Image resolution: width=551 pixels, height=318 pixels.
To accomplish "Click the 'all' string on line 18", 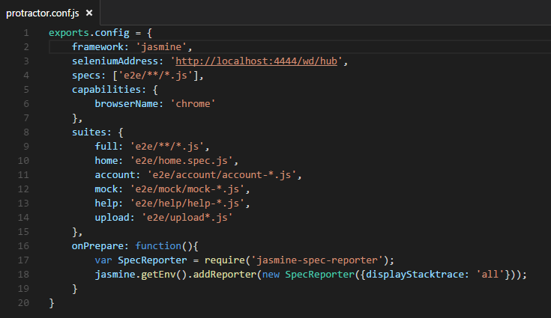I will pos(490,274).
